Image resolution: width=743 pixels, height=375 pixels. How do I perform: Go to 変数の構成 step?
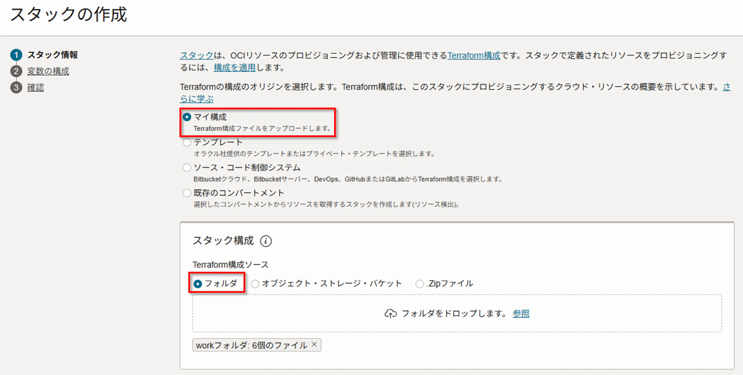click(x=48, y=71)
